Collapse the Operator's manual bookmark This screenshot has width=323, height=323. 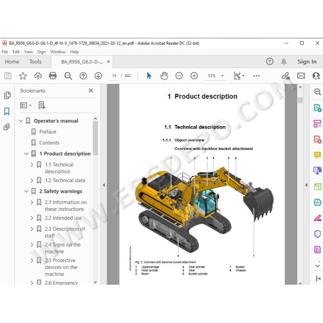click(x=21, y=121)
